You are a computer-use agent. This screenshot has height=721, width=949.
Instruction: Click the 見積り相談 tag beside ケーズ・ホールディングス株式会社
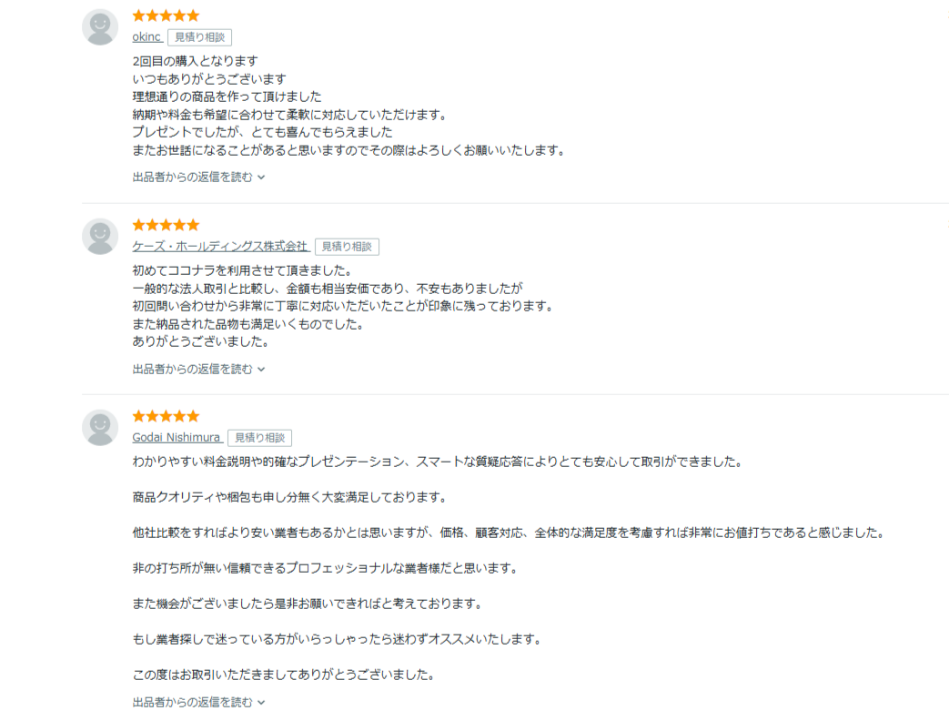tap(347, 247)
